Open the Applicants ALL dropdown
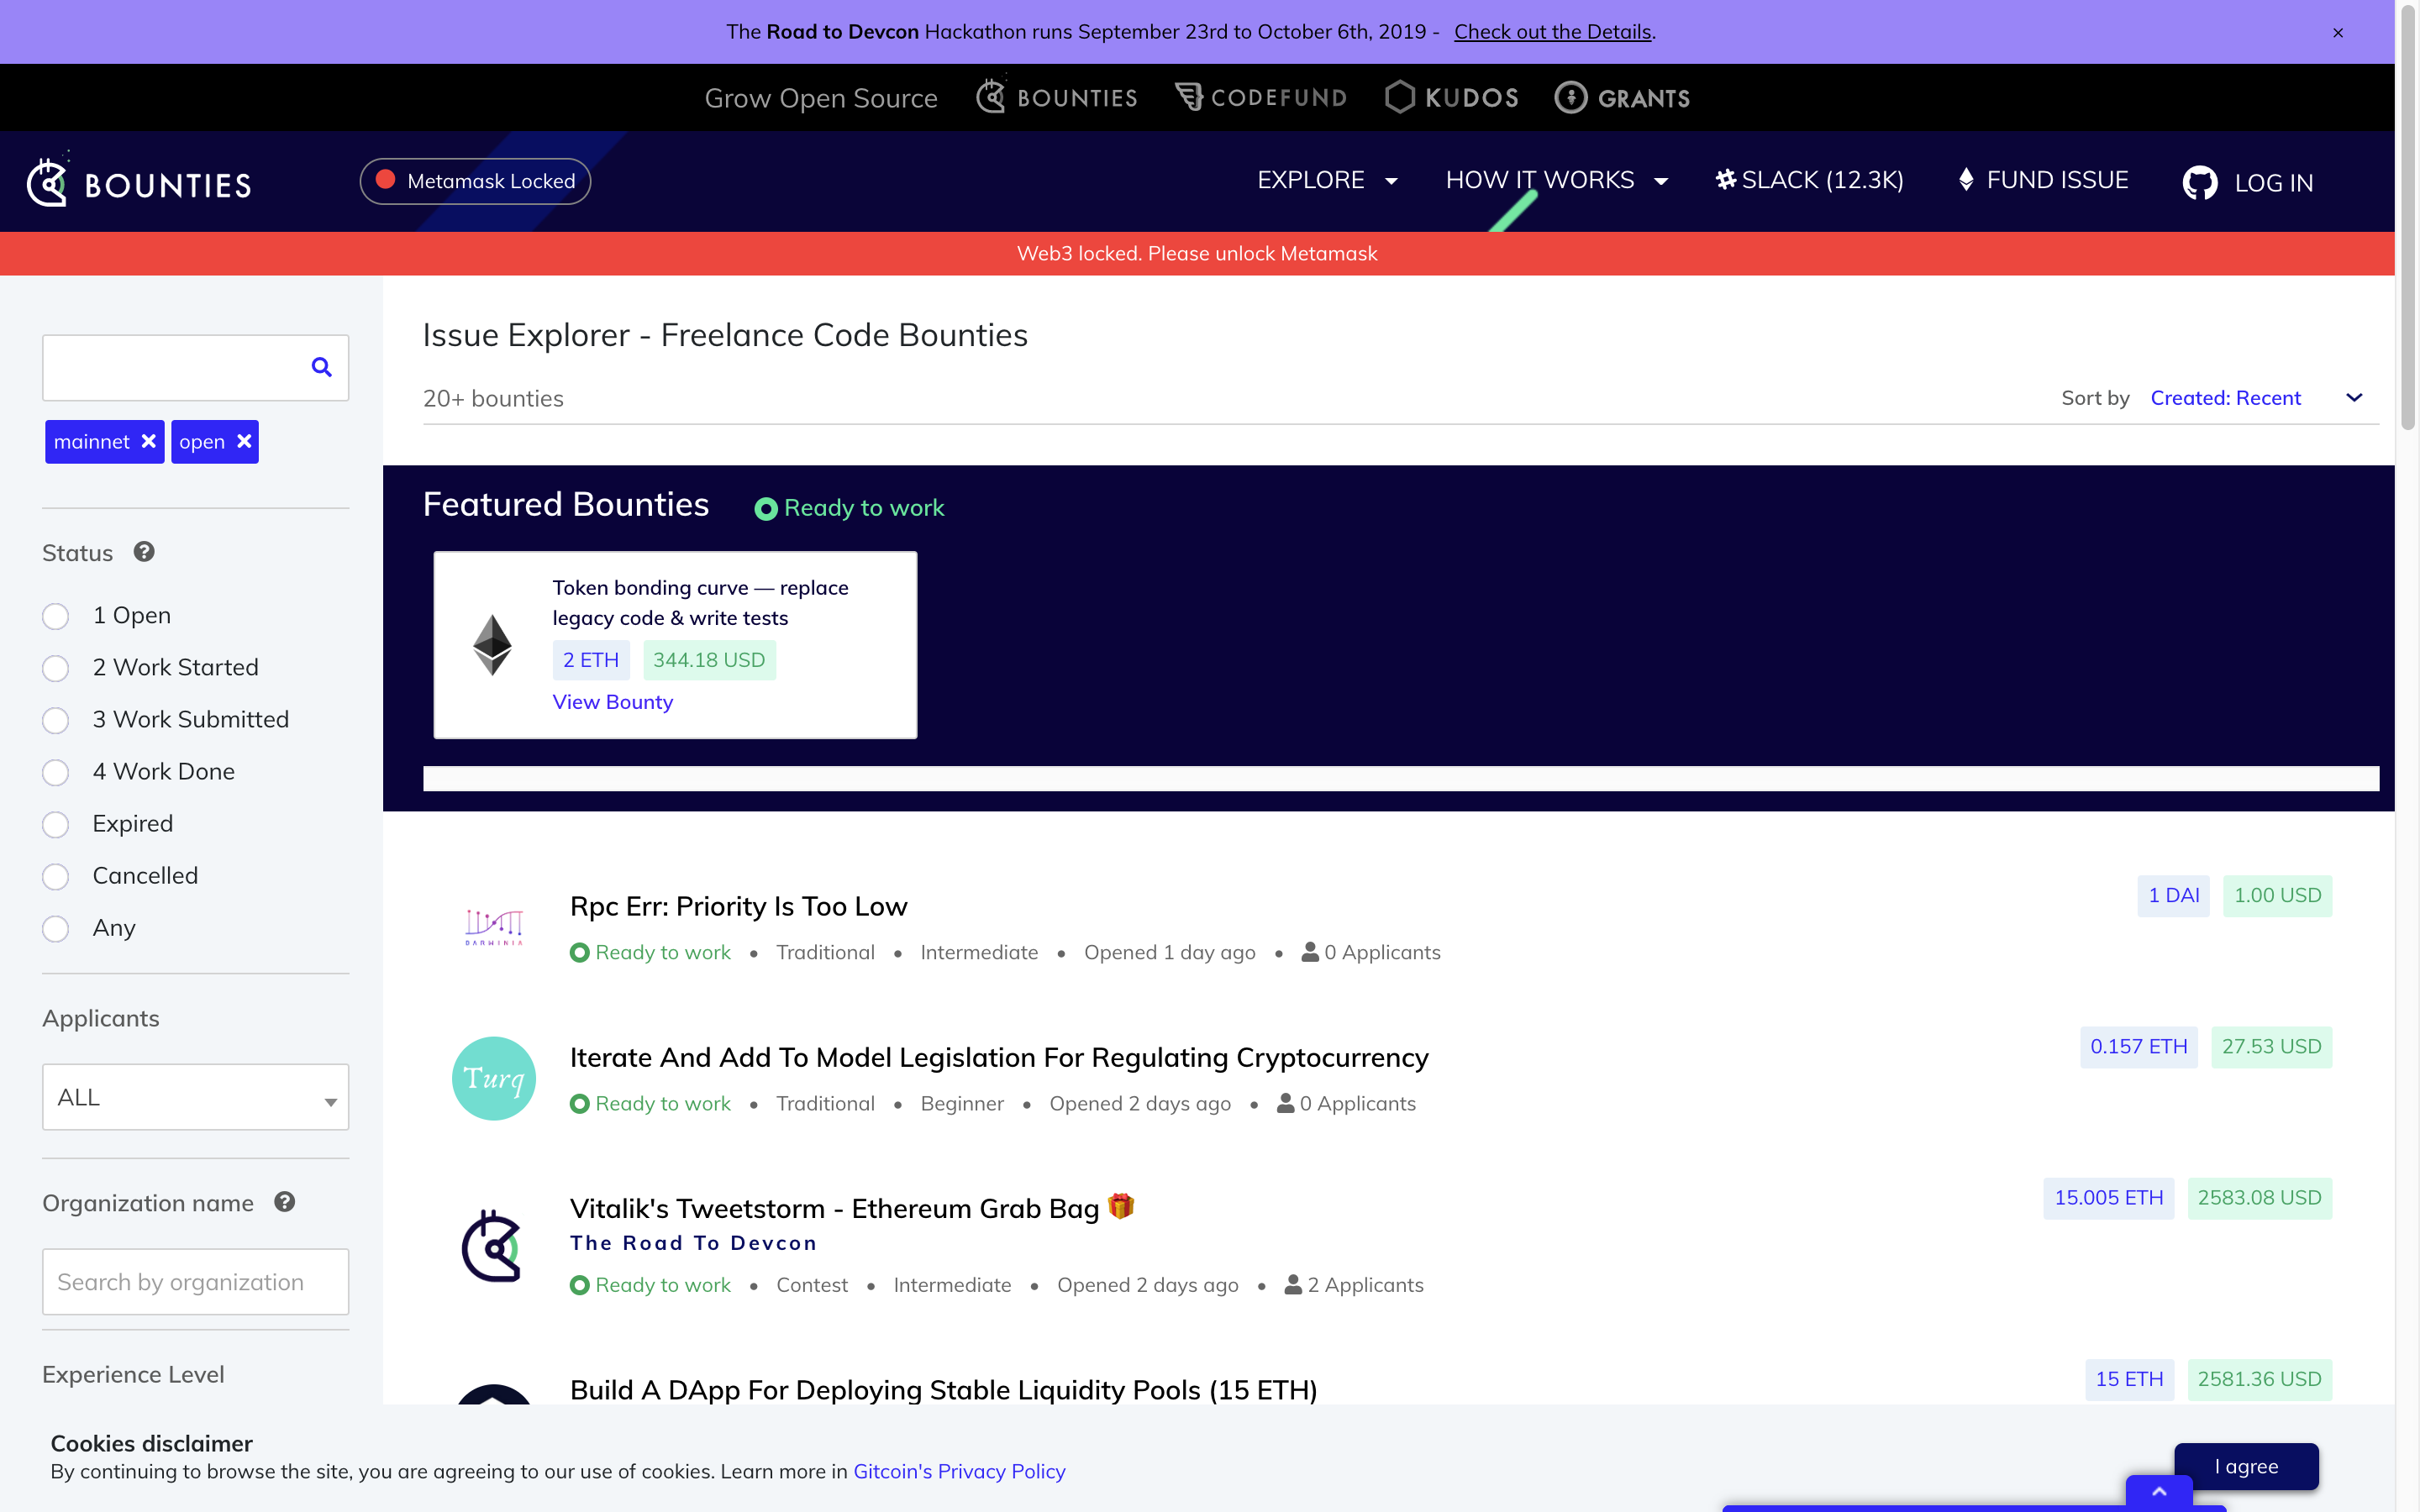The image size is (2420, 1512). click(x=195, y=1097)
